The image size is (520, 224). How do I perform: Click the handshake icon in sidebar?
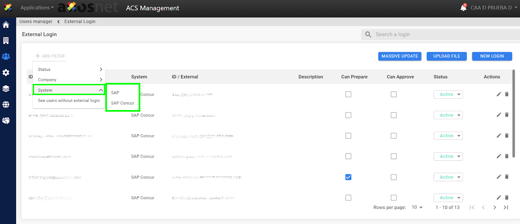[x=6, y=120]
